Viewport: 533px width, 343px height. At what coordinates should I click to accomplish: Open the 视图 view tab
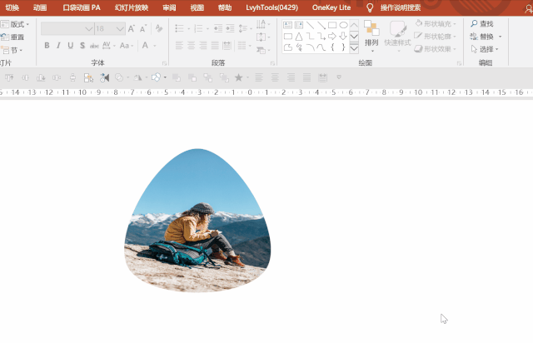(x=197, y=7)
